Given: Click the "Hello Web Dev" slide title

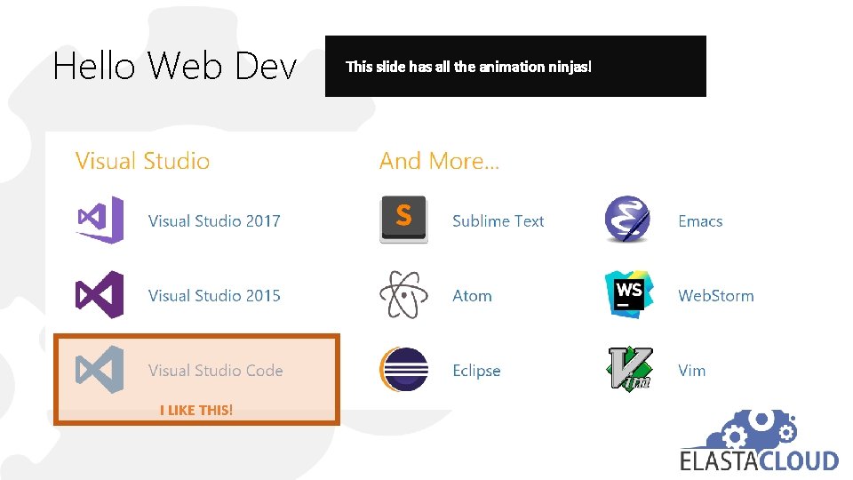Looking at the screenshot, I should click(x=175, y=66).
